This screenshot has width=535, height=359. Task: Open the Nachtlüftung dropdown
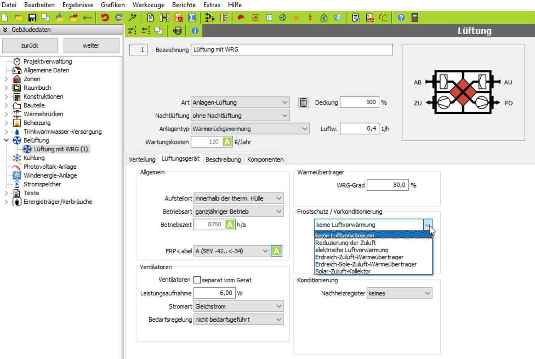coord(240,116)
